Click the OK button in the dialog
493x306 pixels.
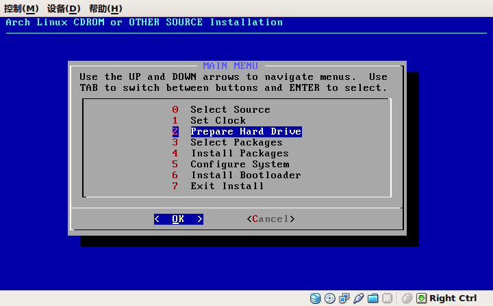pos(179,219)
